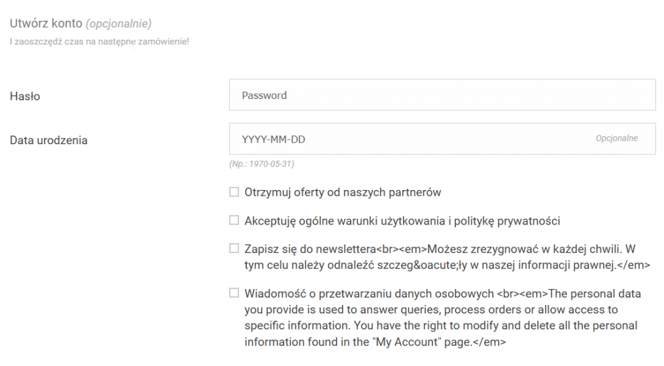664x366 pixels.
Task: Click 'Wiadomość o przetwarzaniu danych osobowych' label
Action: (x=369, y=293)
